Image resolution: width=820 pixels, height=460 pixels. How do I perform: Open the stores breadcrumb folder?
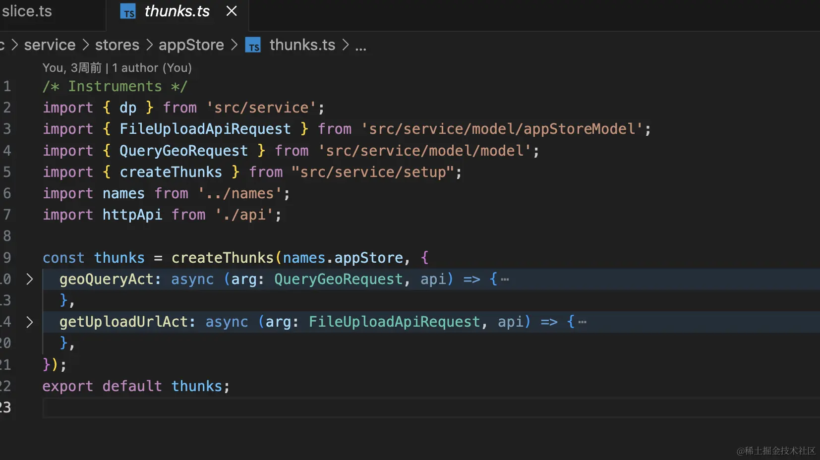click(117, 45)
